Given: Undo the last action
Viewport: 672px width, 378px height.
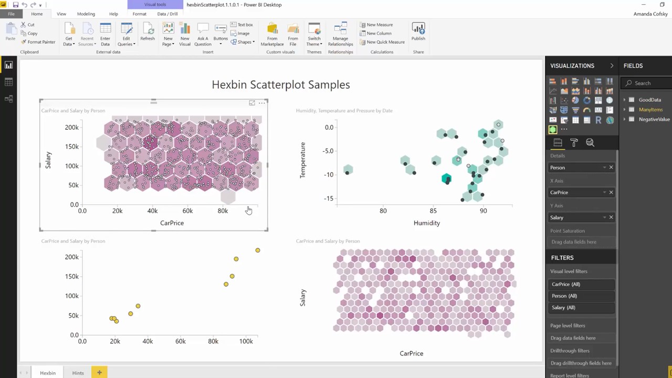Looking at the screenshot, I should point(24,5).
